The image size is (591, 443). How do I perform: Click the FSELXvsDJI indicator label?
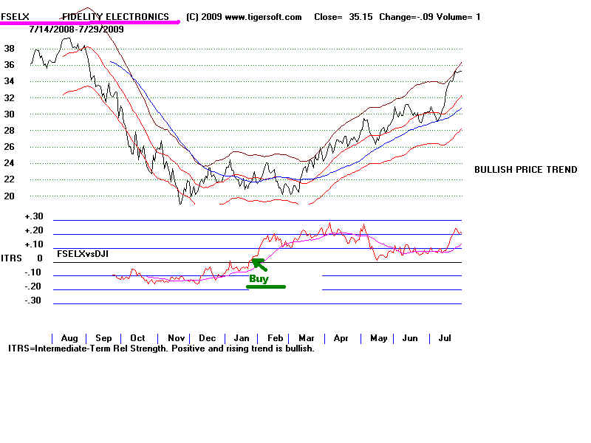(88, 253)
